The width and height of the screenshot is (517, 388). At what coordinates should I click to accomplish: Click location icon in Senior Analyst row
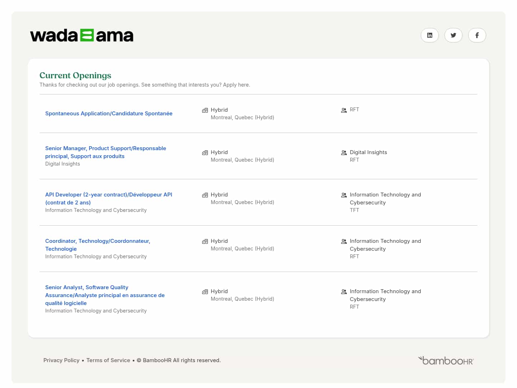tap(205, 292)
